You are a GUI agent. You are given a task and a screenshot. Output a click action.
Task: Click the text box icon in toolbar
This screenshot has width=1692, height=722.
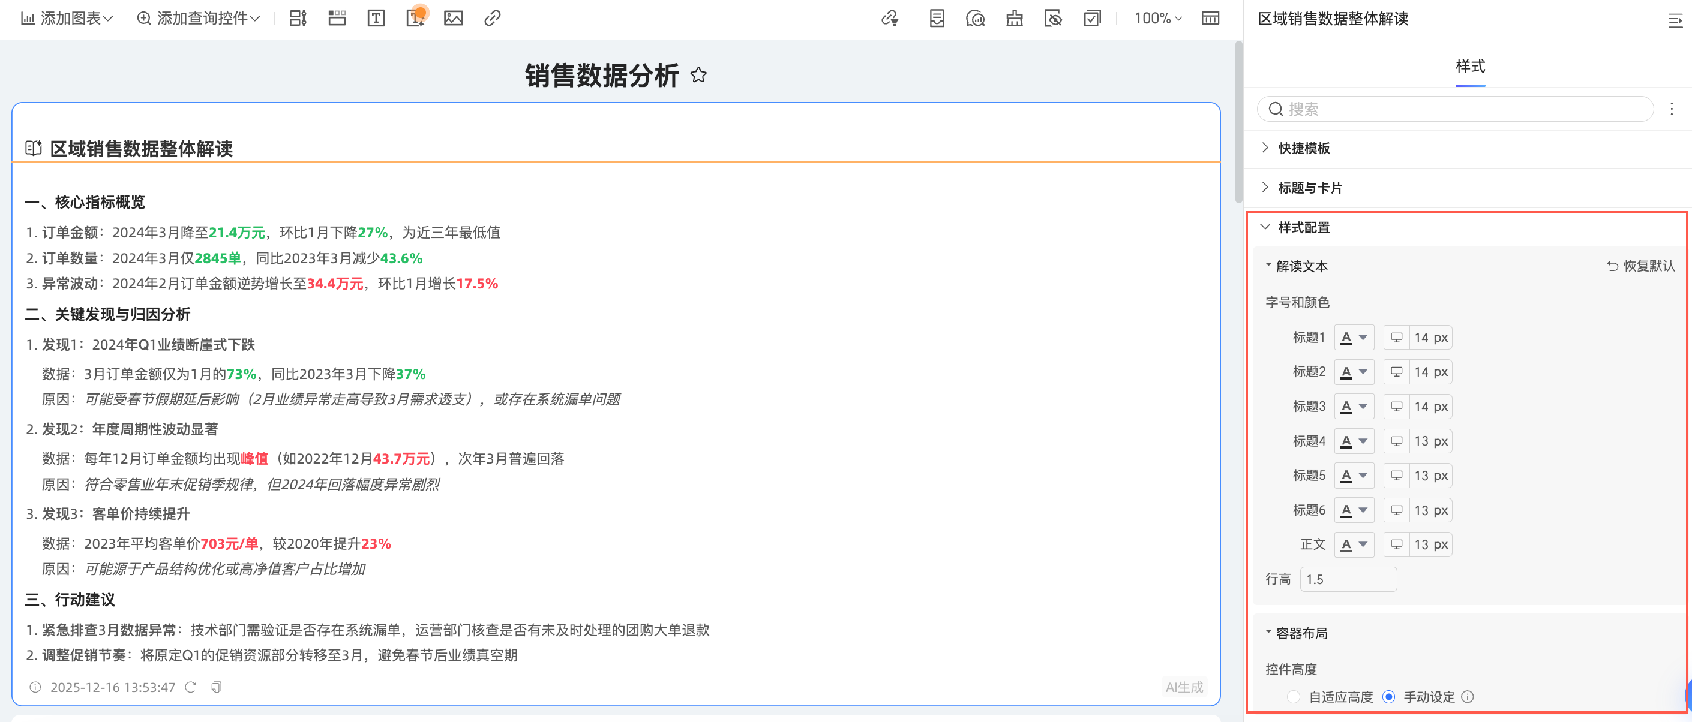[x=376, y=19]
